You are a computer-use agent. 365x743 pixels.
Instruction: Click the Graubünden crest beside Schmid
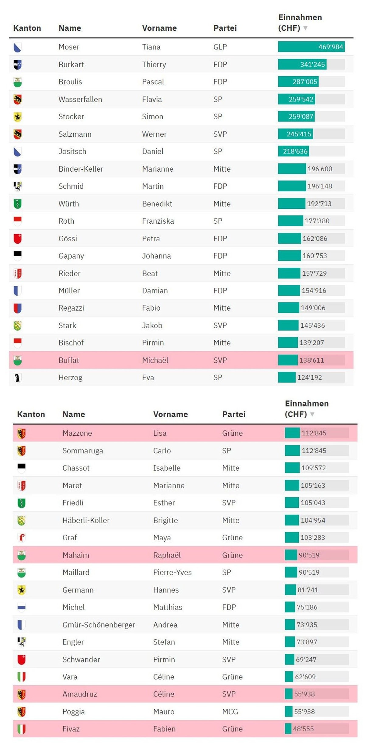click(x=17, y=186)
